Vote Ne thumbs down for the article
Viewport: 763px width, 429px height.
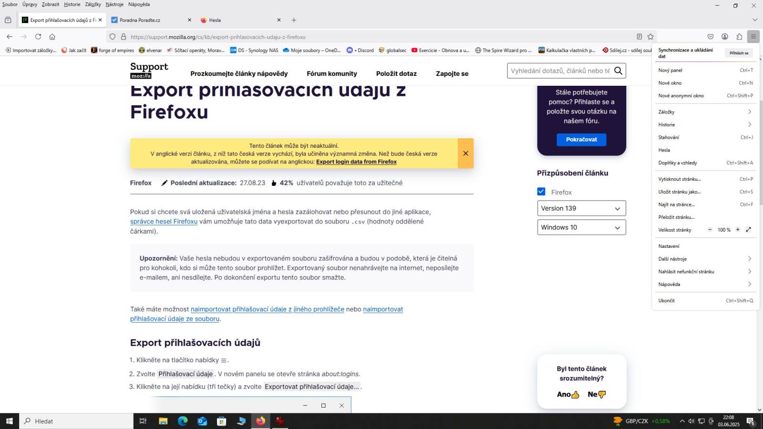[597, 395]
